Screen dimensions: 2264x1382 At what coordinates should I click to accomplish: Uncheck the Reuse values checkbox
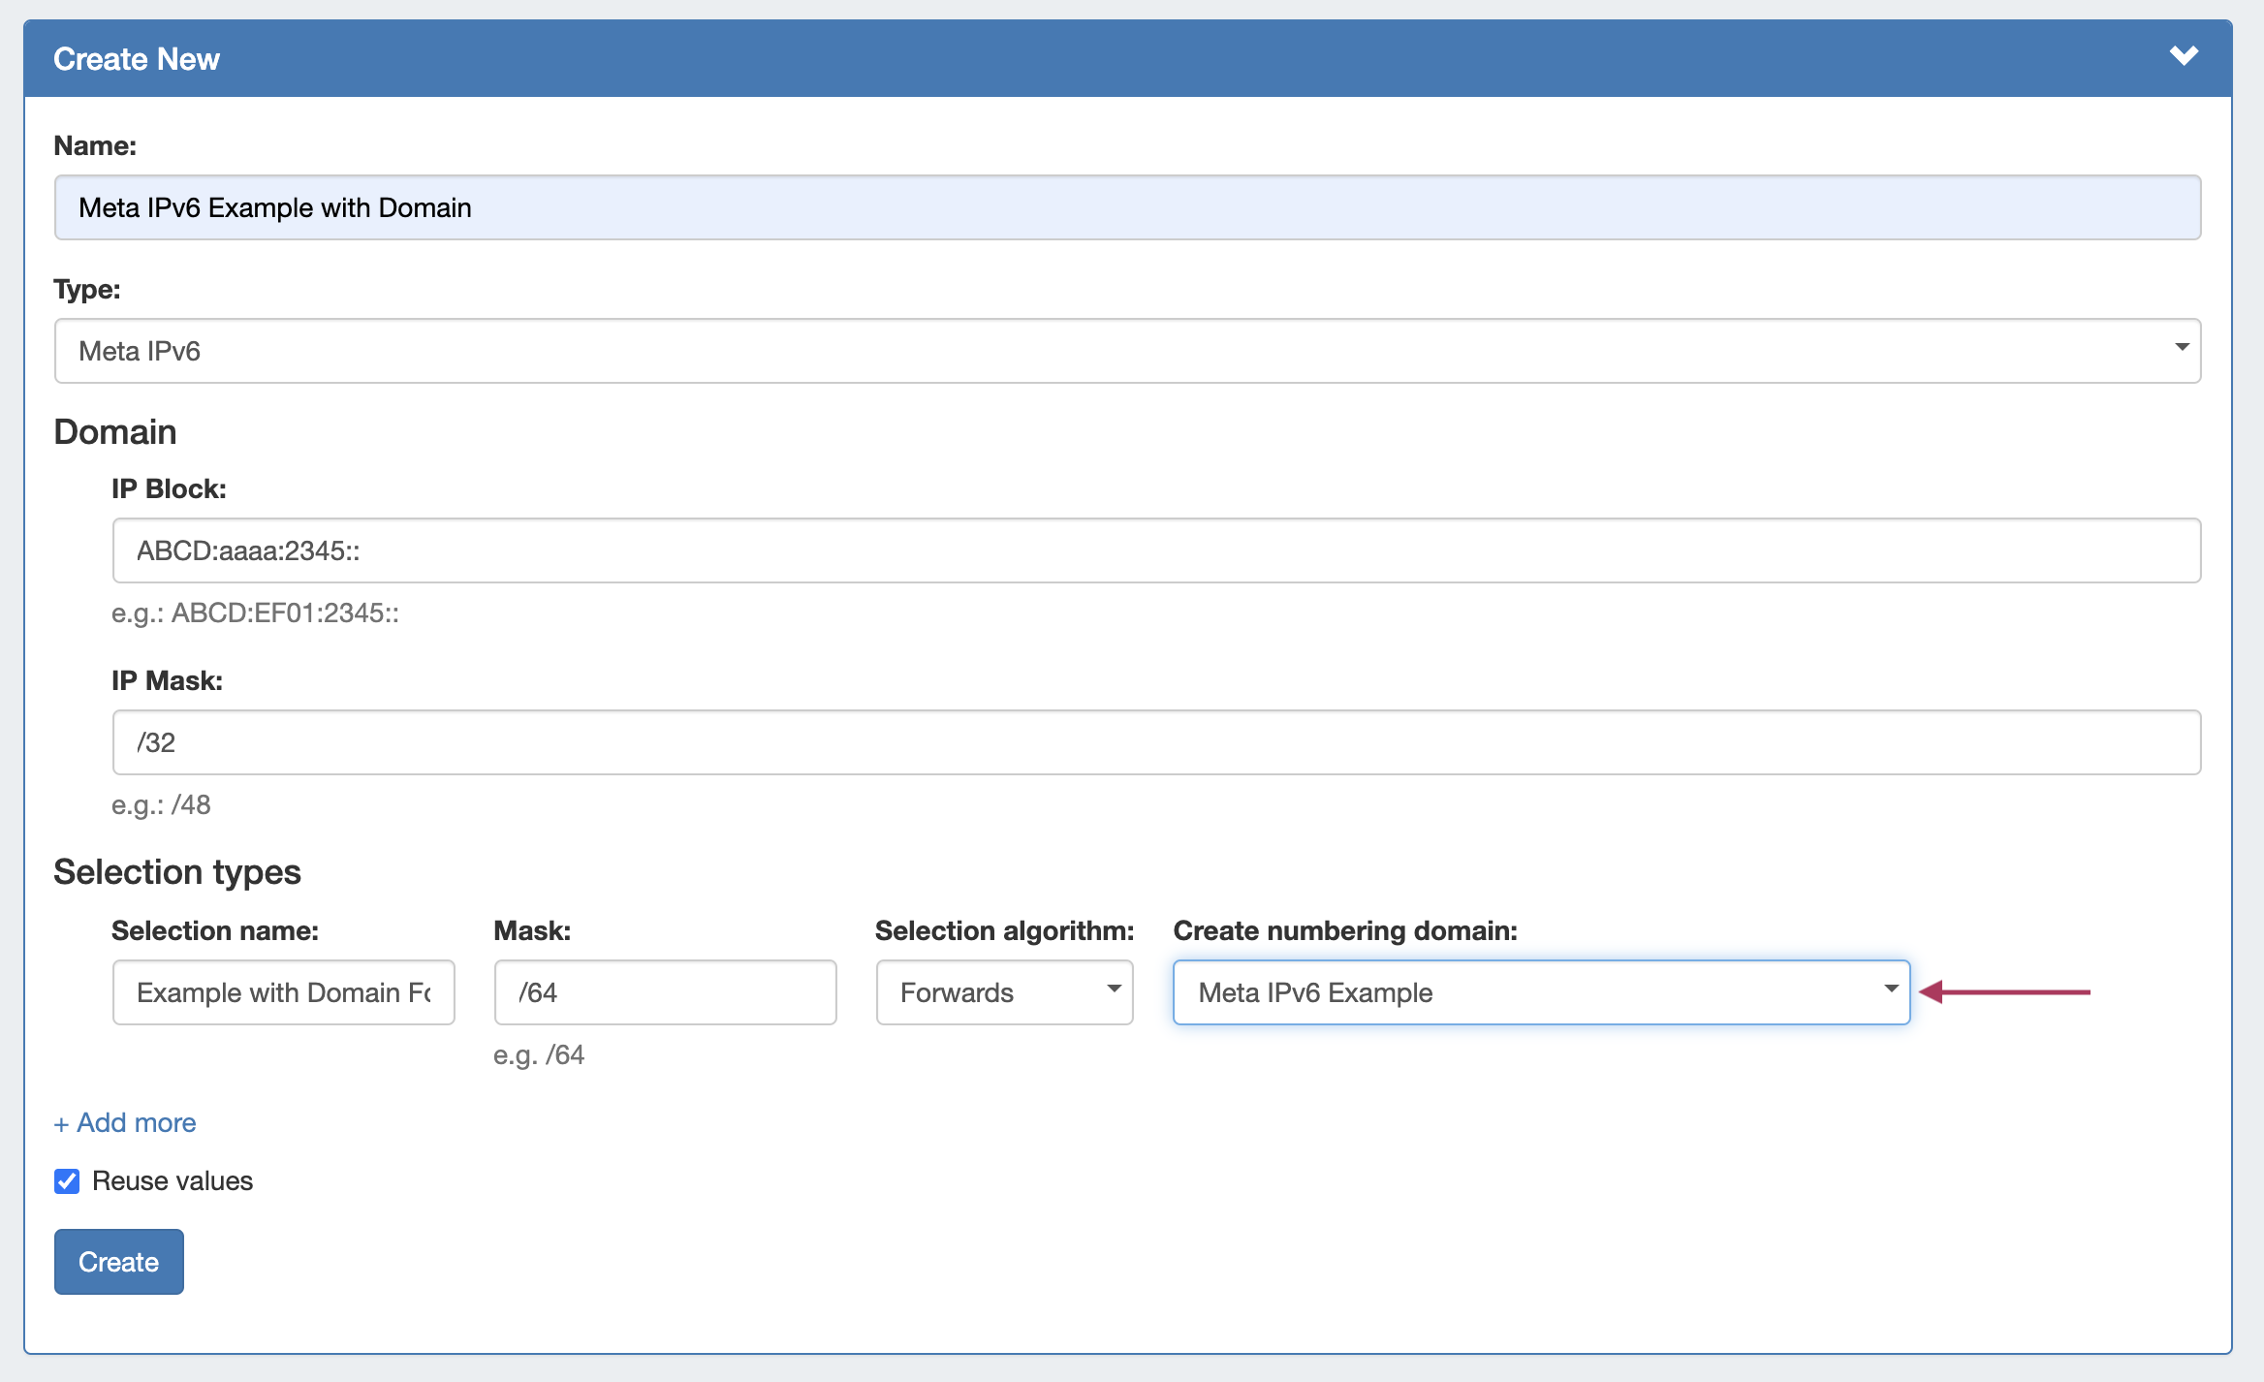(x=67, y=1180)
